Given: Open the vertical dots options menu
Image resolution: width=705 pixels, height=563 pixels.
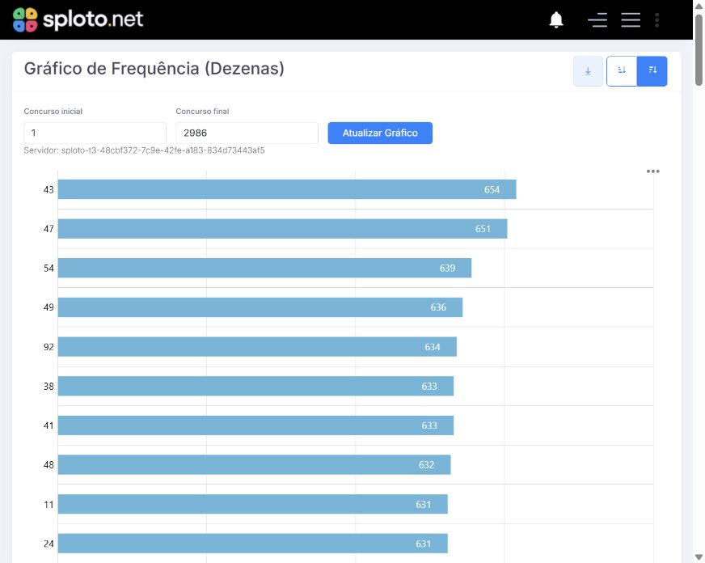Looking at the screenshot, I should [x=656, y=19].
